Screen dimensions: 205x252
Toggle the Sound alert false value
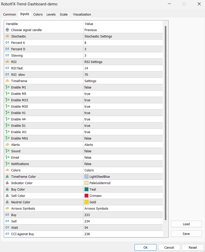pyautogui.click(x=123, y=151)
